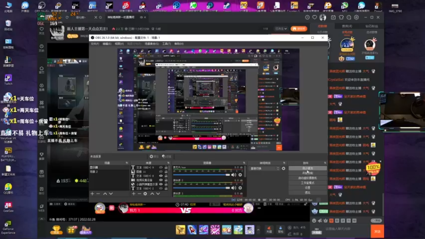Collapse the Douyu sidebar with bottom chevron
The image size is (425, 239).
[x=41, y=219]
